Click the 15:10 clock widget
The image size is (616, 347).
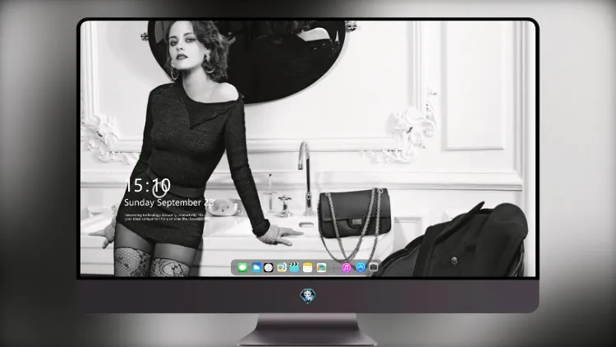148,186
